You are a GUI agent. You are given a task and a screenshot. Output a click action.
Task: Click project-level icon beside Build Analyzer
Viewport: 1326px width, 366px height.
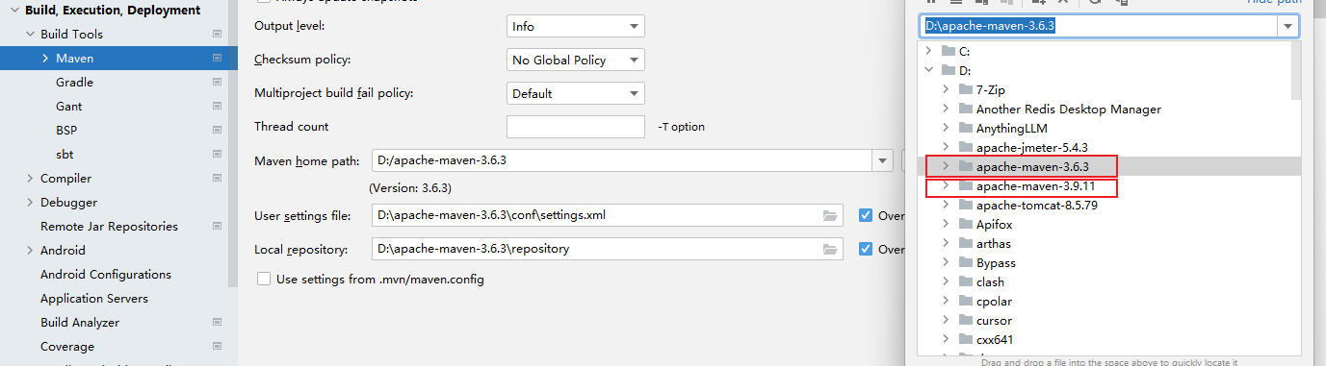click(217, 323)
